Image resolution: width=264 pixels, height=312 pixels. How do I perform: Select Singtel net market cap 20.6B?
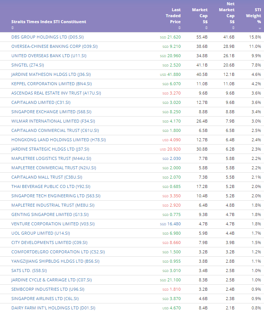[x=229, y=65]
